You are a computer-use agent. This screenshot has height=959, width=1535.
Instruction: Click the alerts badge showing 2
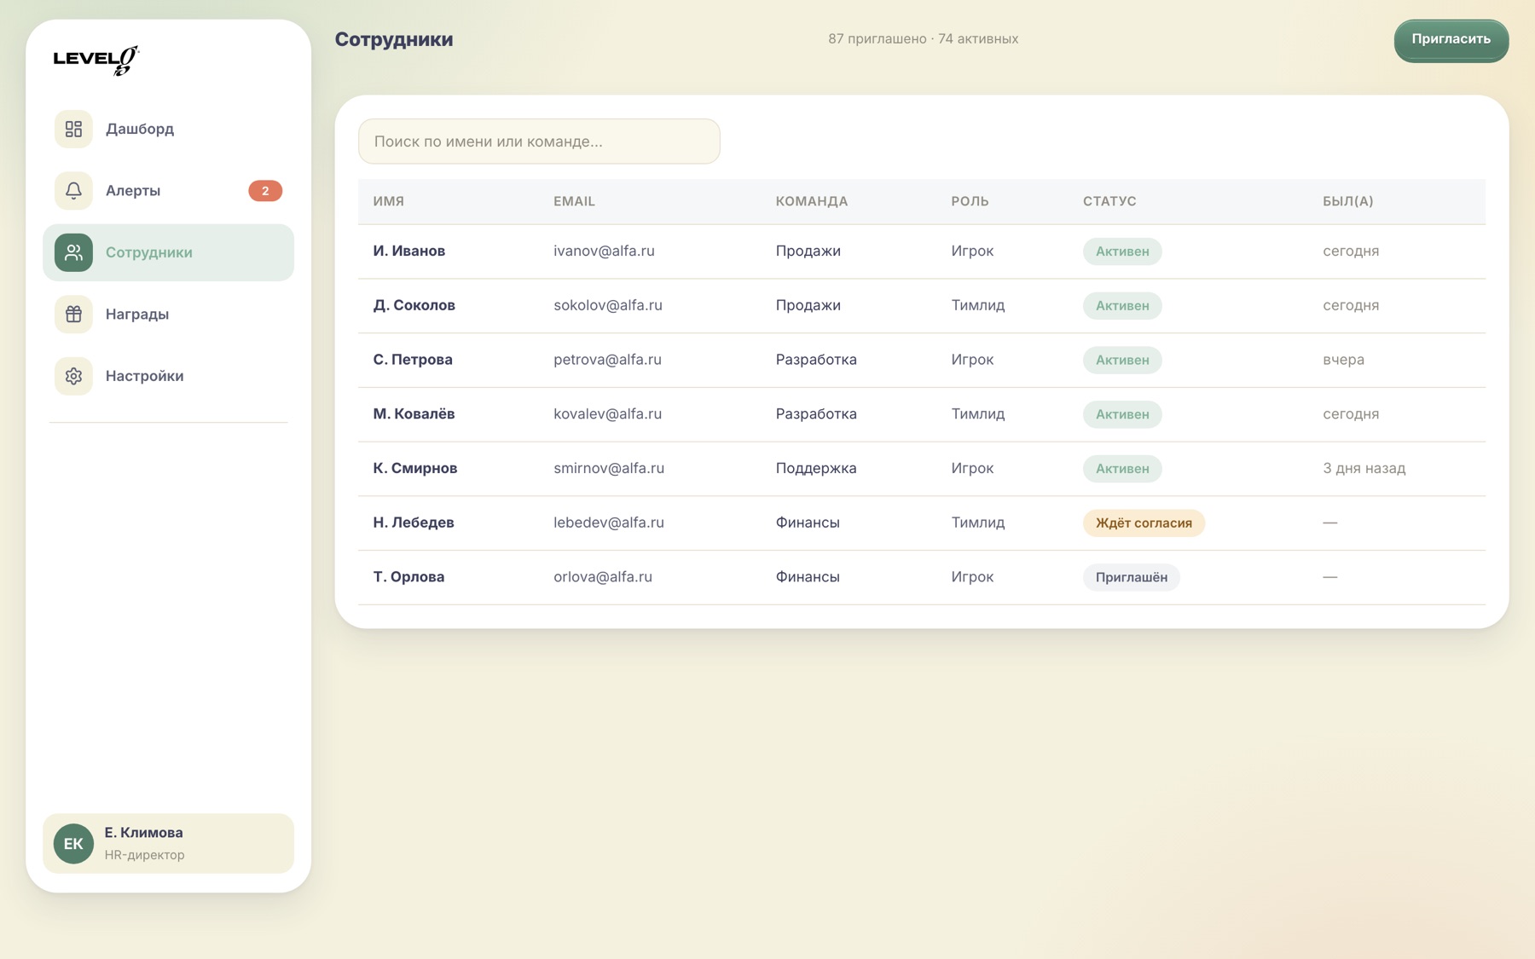265,191
